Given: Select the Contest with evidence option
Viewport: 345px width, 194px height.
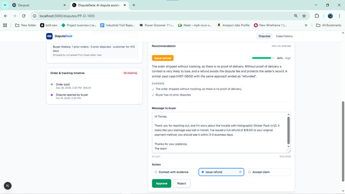Looking at the screenshot, I should point(175,172).
